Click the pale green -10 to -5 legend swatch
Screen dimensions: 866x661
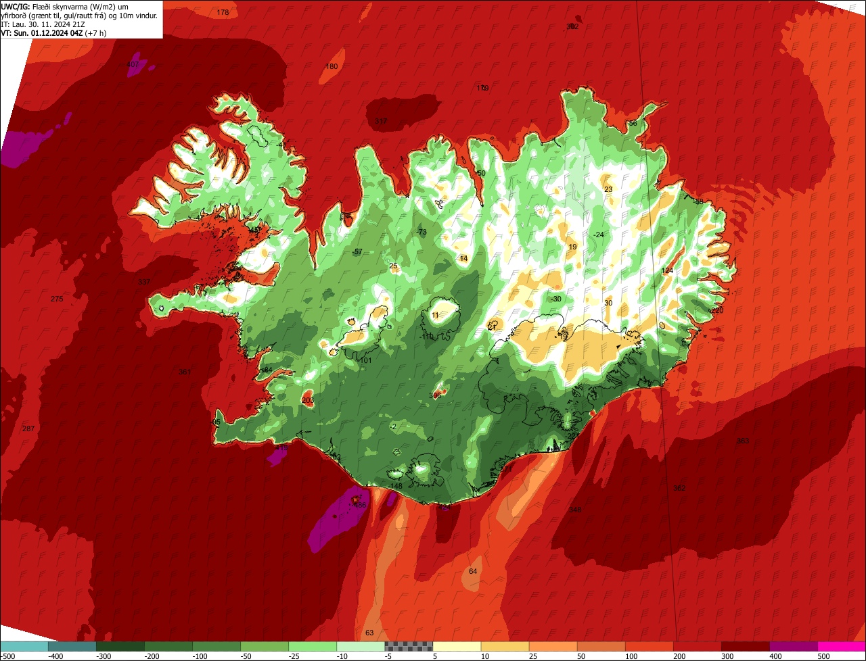coord(361,646)
